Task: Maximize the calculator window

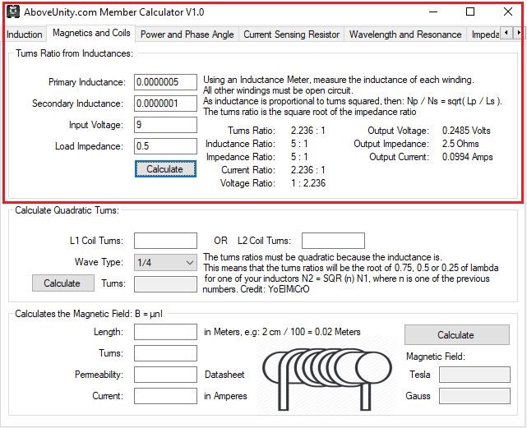Action: tap(470, 12)
